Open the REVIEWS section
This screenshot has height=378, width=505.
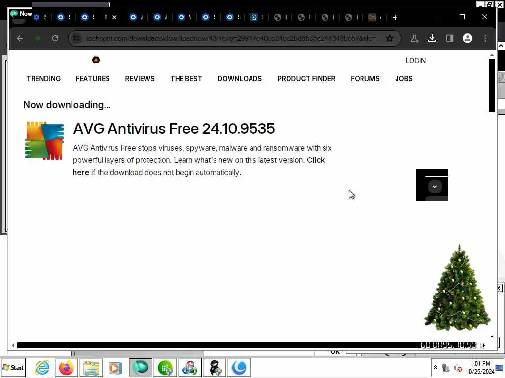coord(140,79)
